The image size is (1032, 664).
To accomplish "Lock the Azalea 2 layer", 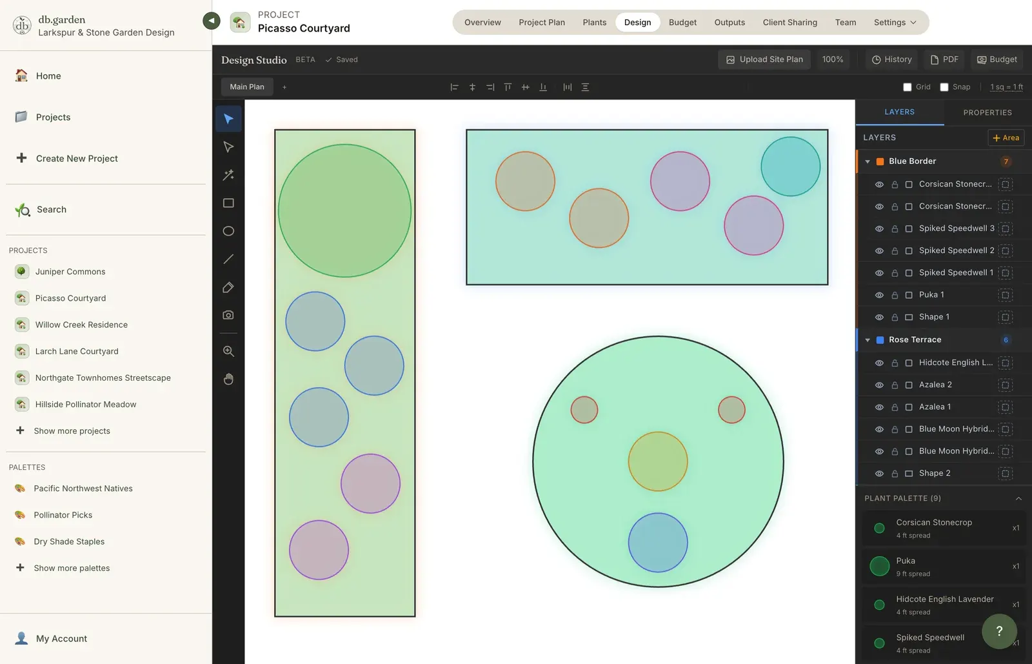I will click(x=895, y=385).
